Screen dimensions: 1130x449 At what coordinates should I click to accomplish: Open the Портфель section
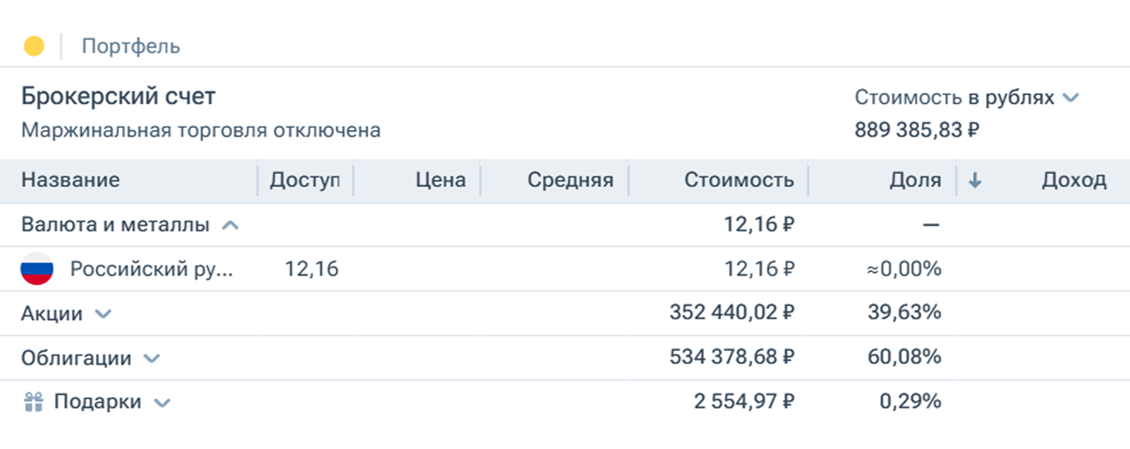(130, 45)
